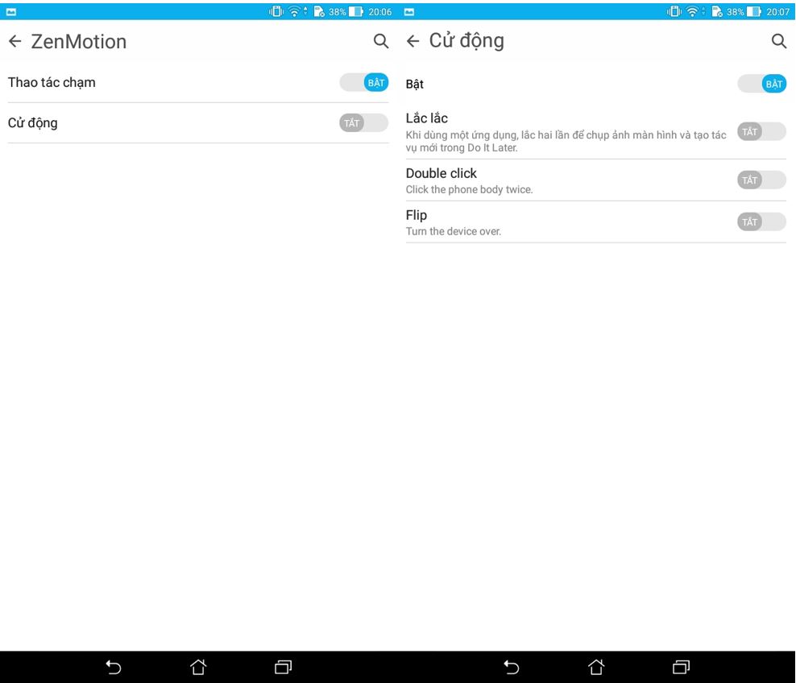Tap the Back navigation key under ZenMotion
This screenshot has height=683, width=796.
click(114, 667)
